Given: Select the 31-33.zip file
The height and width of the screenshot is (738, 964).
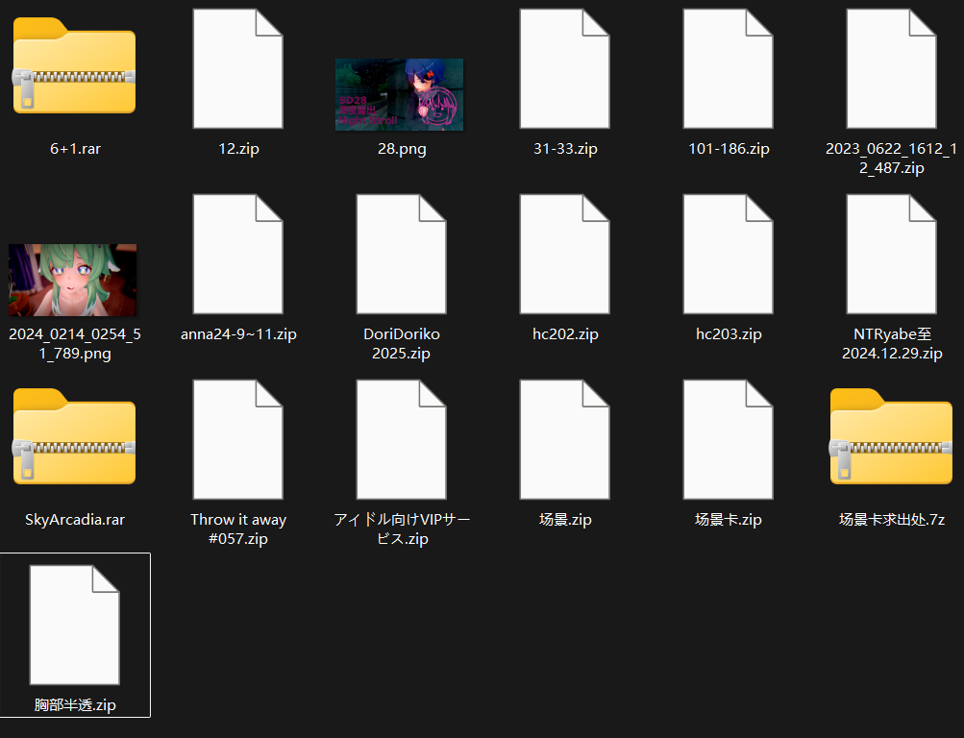Looking at the screenshot, I should 565,68.
